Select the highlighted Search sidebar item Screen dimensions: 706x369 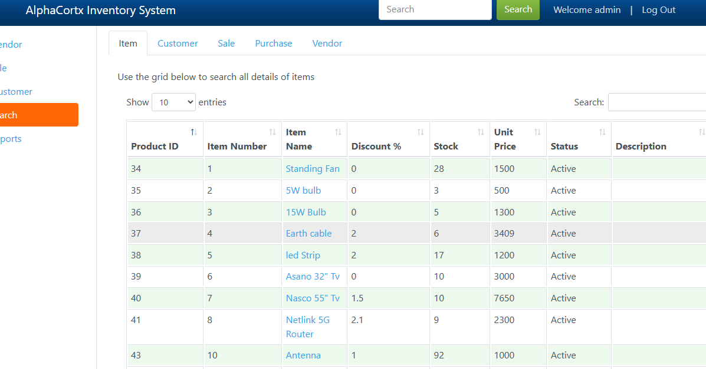point(39,115)
